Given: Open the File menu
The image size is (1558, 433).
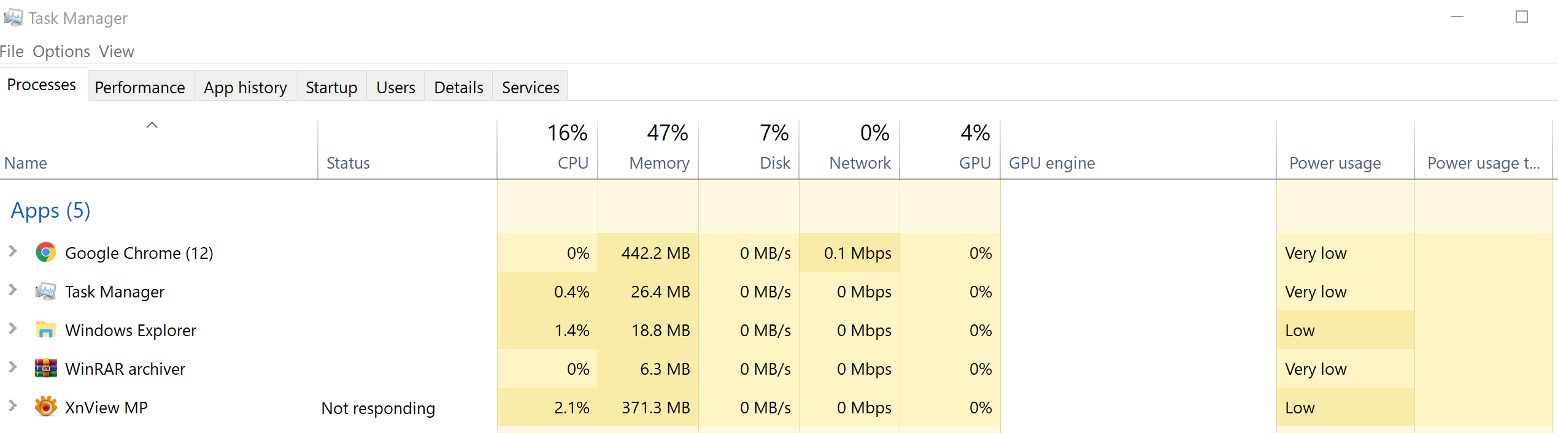Looking at the screenshot, I should click(12, 52).
